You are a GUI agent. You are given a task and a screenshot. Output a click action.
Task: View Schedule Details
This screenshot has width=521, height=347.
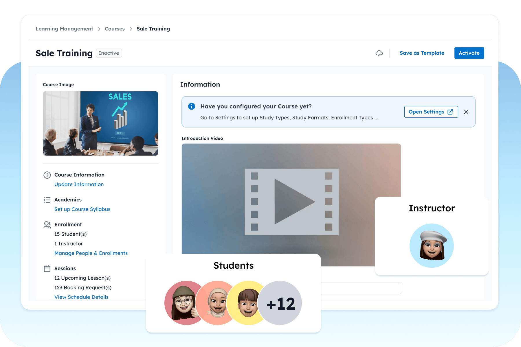pyautogui.click(x=81, y=297)
